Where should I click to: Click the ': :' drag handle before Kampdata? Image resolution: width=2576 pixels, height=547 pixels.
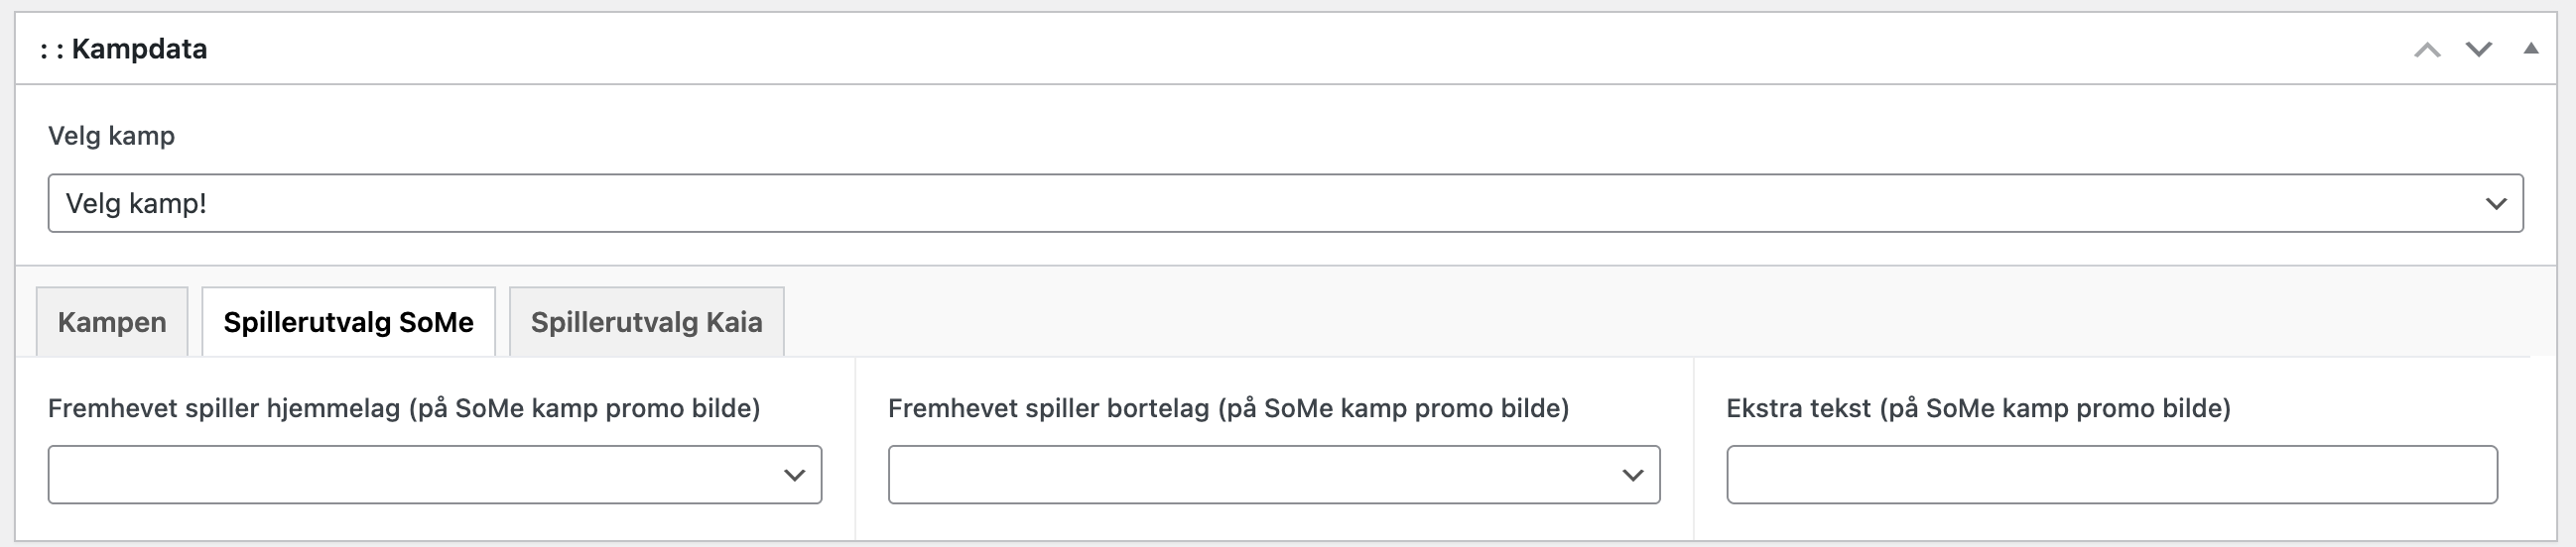click(52, 50)
